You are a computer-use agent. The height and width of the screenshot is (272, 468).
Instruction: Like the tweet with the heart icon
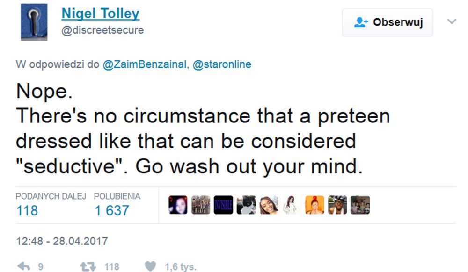(x=150, y=266)
